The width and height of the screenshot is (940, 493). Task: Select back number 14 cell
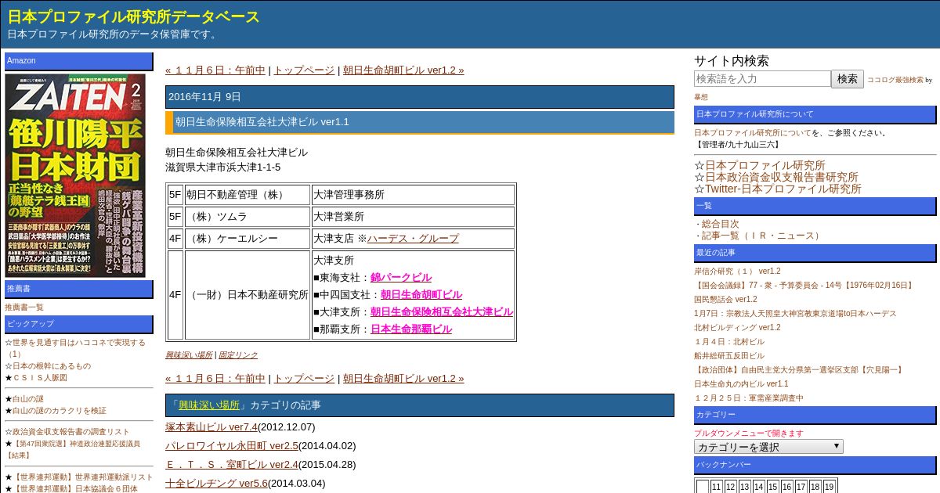click(759, 487)
